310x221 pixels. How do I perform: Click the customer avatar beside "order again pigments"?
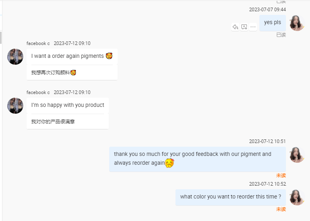point(15,57)
